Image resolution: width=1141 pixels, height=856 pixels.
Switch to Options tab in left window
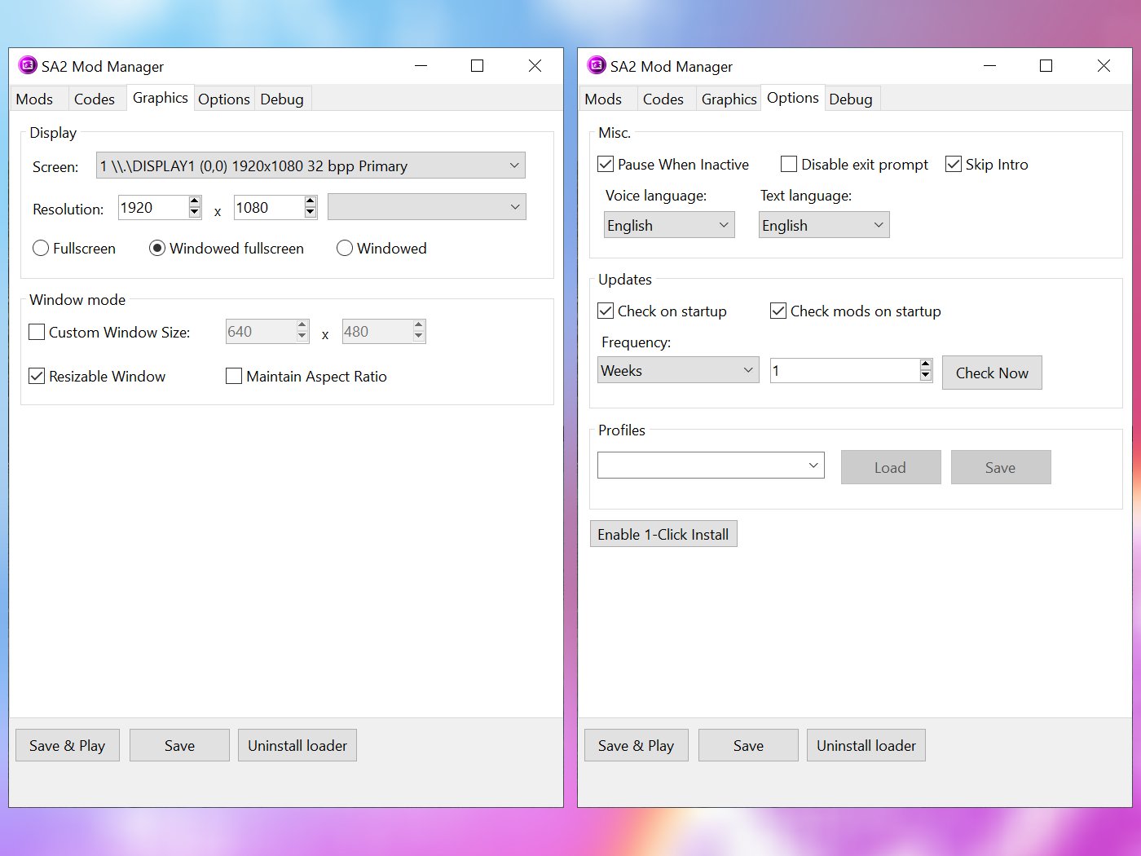pyautogui.click(x=224, y=99)
